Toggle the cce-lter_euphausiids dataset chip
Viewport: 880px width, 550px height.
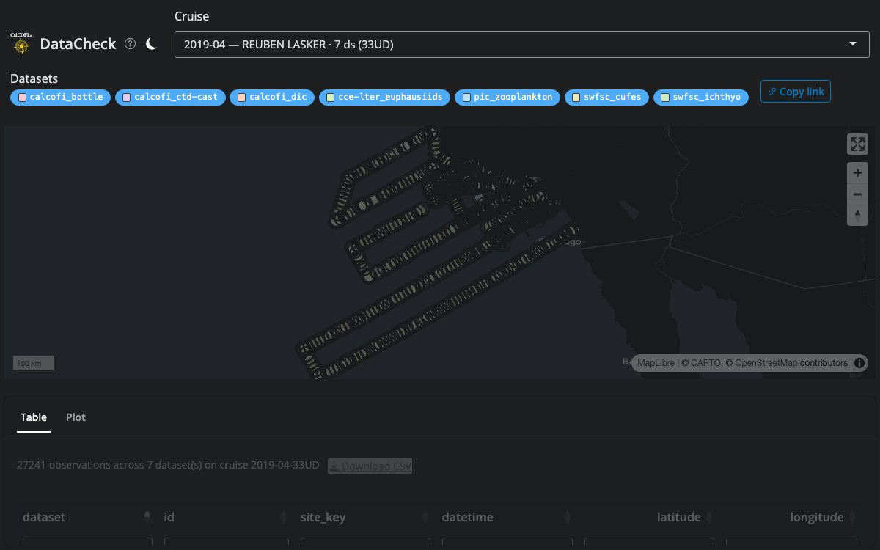coord(385,97)
